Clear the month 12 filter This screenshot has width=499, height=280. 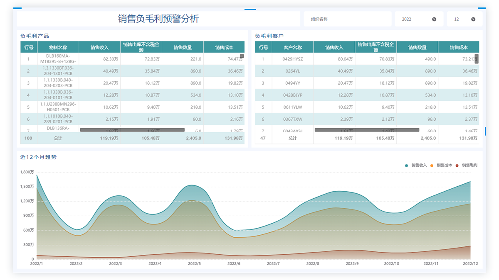473,19
